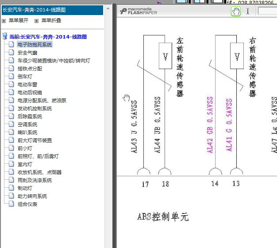Viewport: 277px width, 248px height.
Task: Click 菜单展开 to expand the menu
Action: 19,20
